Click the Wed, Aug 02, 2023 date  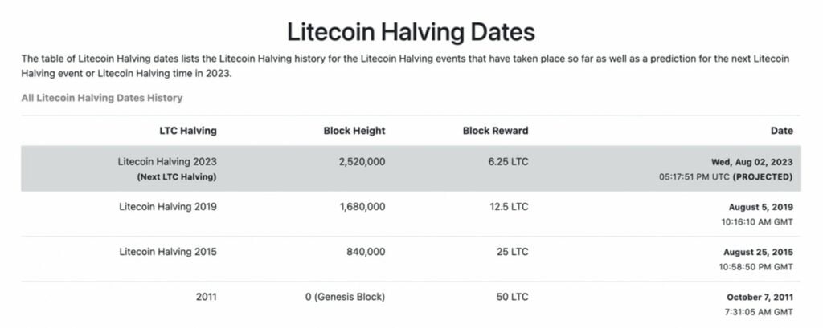(752, 163)
